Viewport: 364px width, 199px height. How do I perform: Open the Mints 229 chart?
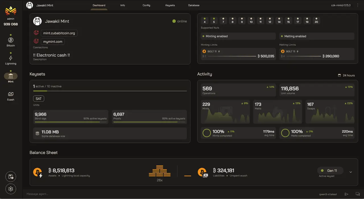[225, 112]
